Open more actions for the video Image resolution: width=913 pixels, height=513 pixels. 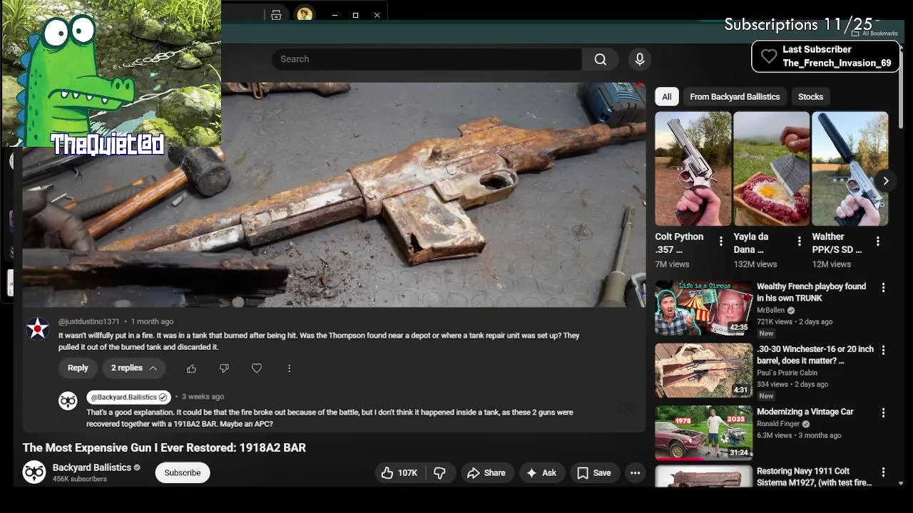coord(635,473)
